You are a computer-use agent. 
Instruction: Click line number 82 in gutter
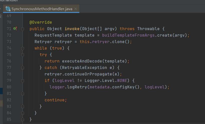[9, 100]
